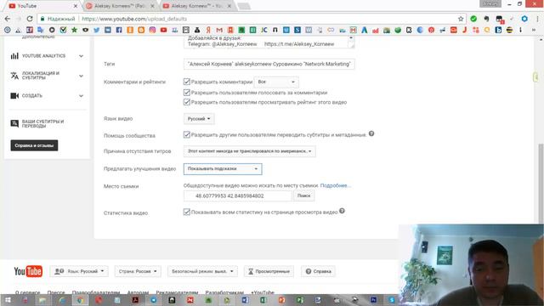
Task: Open help tooltip next to community subtitles option
Action: click(371, 134)
